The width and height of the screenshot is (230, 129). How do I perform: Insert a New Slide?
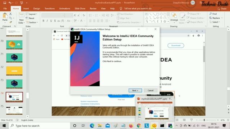22,18
